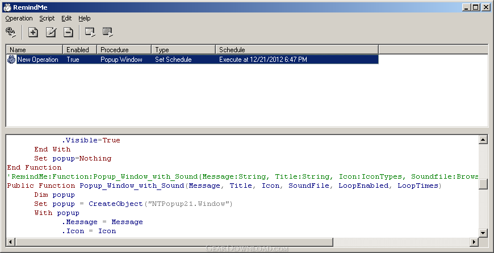Click the RemindMe alarm clock title icon
Viewport: 494px width, 253px height.
point(7,7)
